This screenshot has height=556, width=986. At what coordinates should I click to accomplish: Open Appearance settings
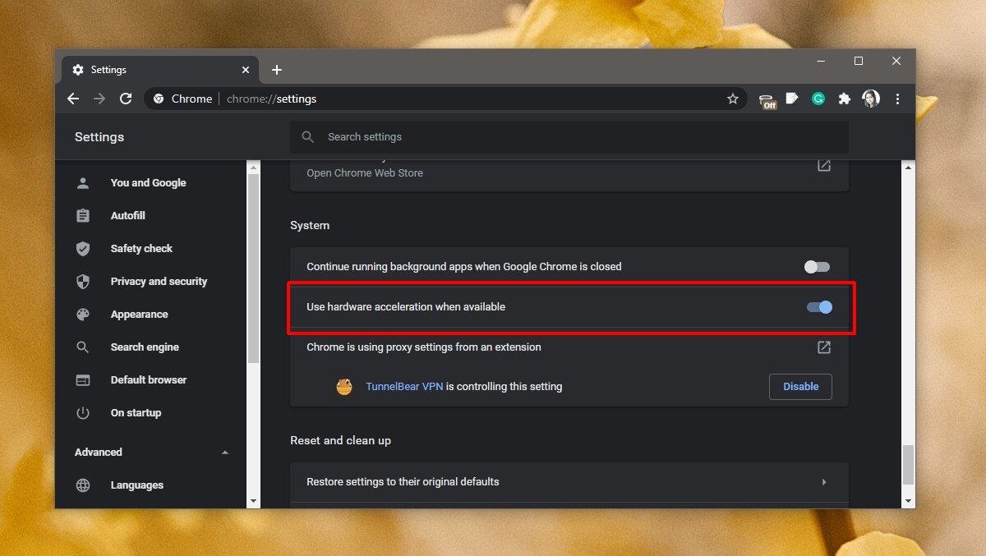[139, 315]
